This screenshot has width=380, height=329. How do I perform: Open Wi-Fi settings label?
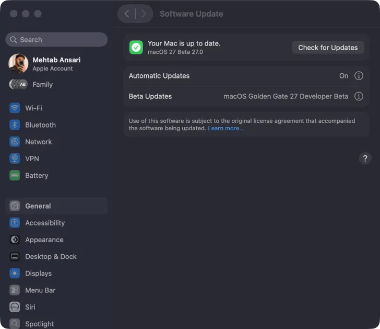(34, 108)
